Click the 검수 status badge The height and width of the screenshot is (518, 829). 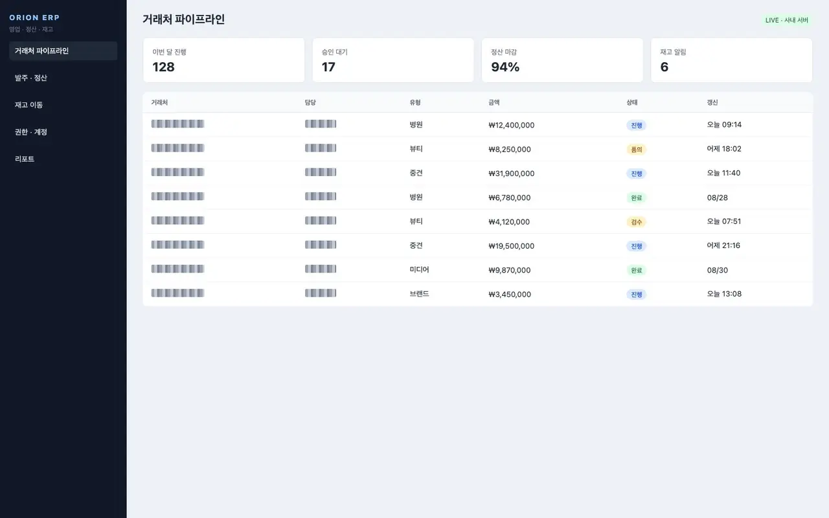tap(637, 222)
